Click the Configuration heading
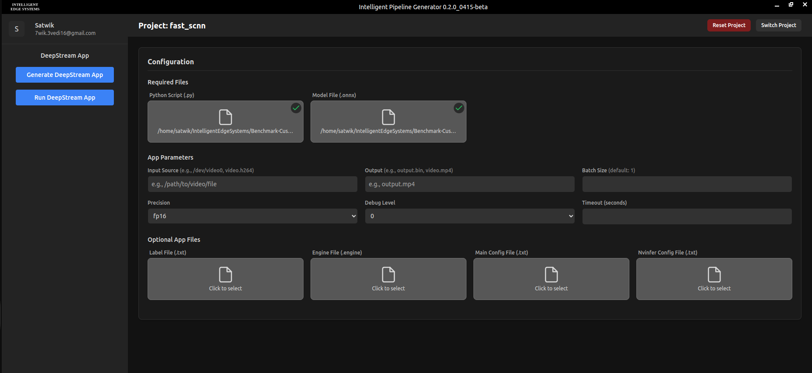This screenshot has height=373, width=812. click(171, 62)
